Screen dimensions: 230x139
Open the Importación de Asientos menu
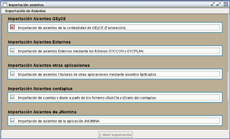pos(25,11)
